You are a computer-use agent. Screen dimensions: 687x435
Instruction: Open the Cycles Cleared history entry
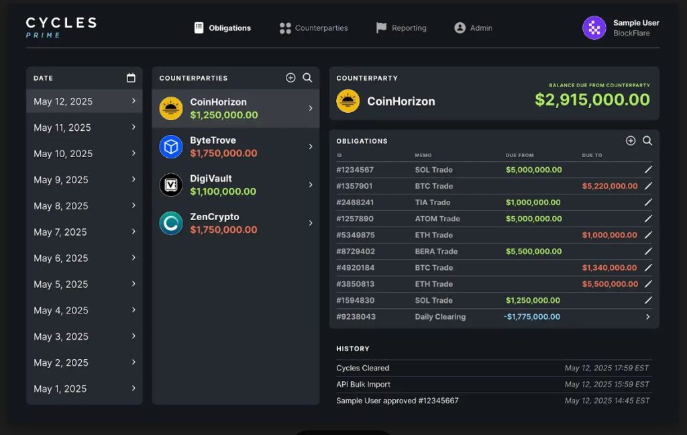pyautogui.click(x=363, y=368)
